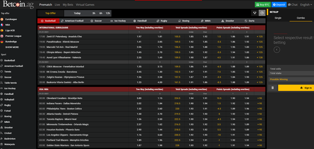Select the Badminton icon in sidebar
The height and width of the screenshot is (149, 314).
[x=2, y=139]
